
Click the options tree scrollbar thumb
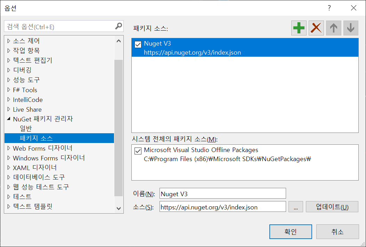pyautogui.click(x=119, y=128)
